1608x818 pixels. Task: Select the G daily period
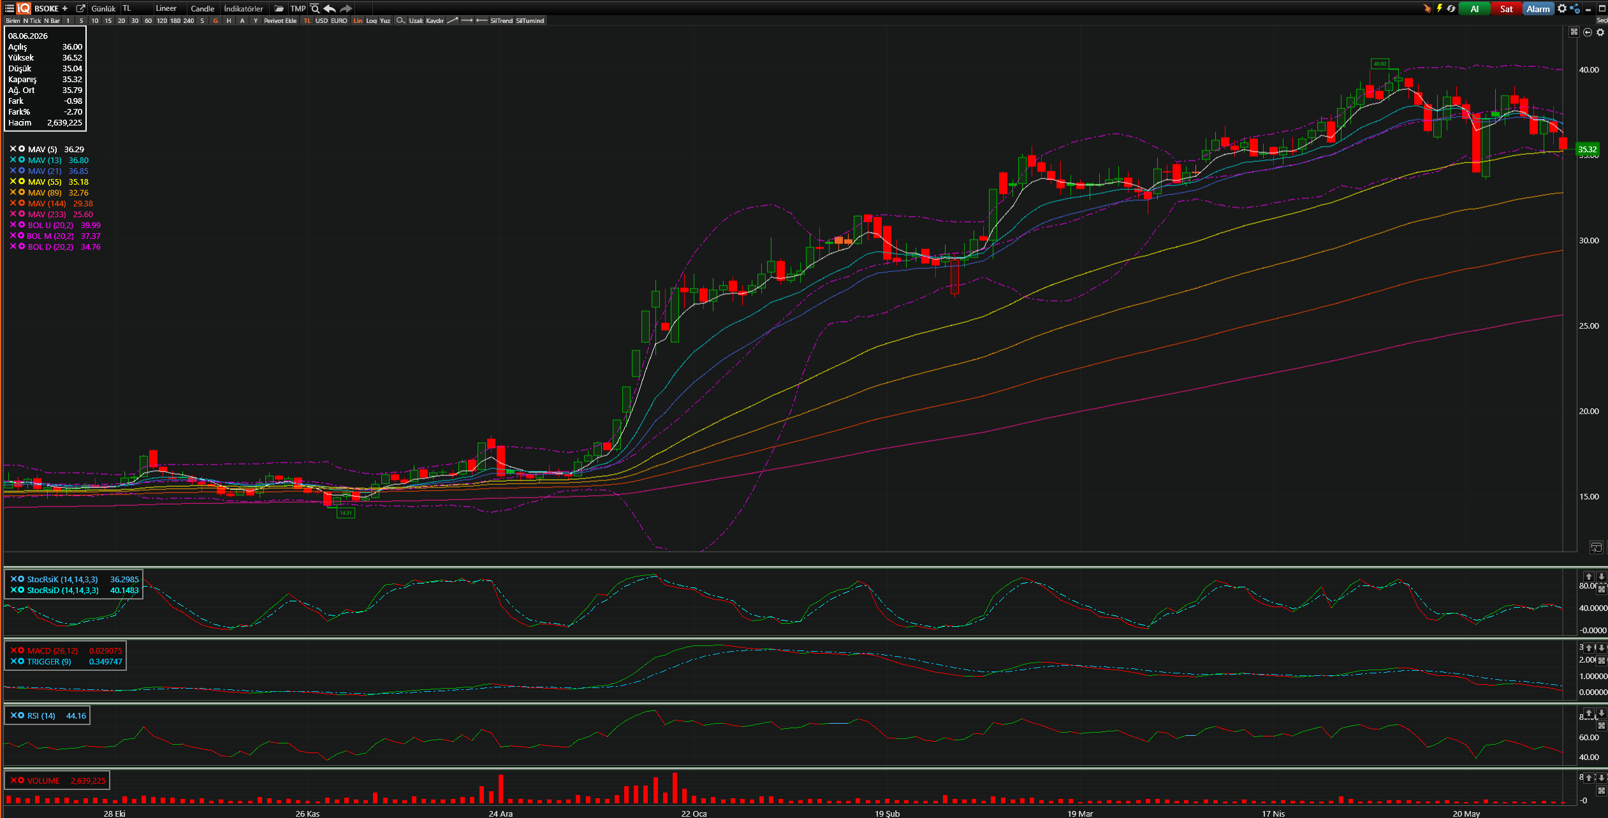click(216, 20)
